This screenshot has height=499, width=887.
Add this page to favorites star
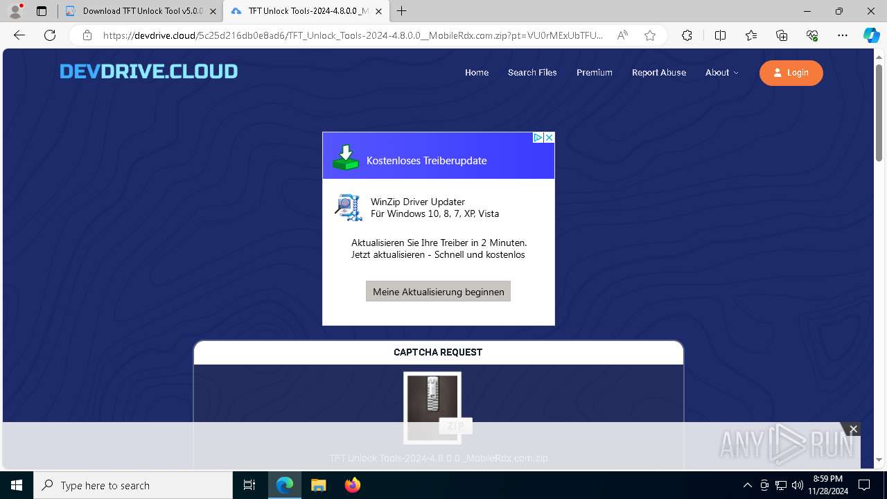[650, 35]
